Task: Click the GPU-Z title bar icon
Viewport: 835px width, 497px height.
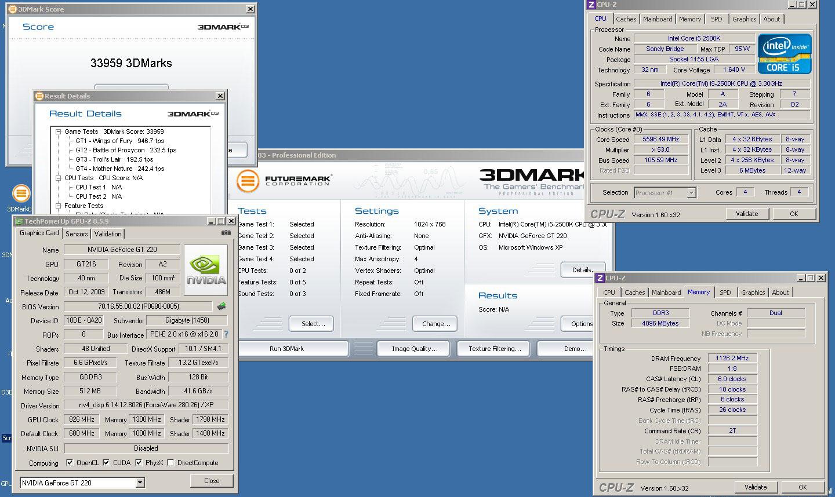Action: (x=19, y=221)
